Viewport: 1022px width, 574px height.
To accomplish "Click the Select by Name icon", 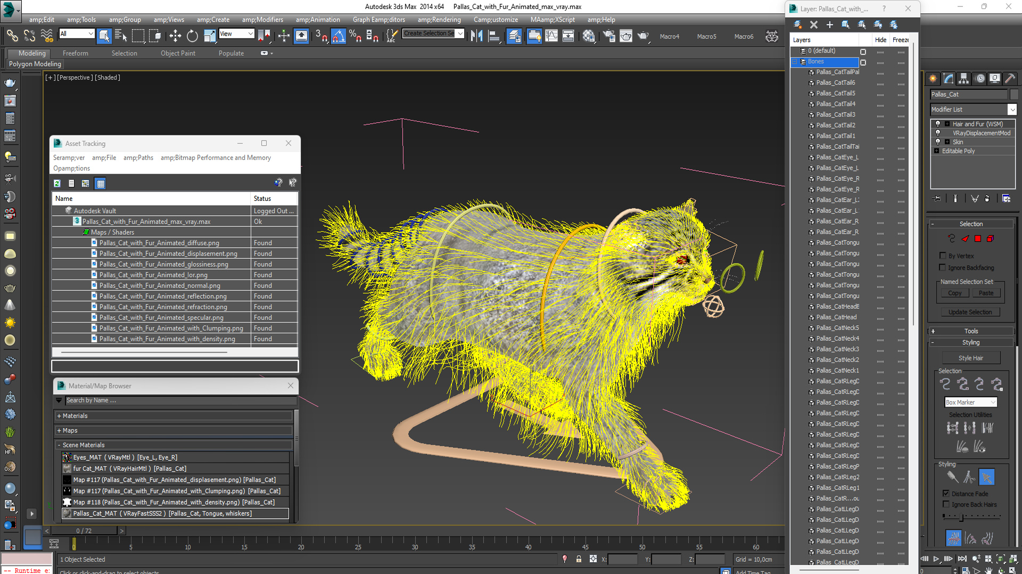I will (x=121, y=36).
